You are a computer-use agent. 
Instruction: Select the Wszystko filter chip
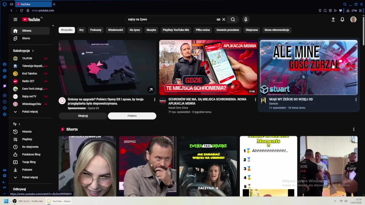pyautogui.click(x=67, y=30)
